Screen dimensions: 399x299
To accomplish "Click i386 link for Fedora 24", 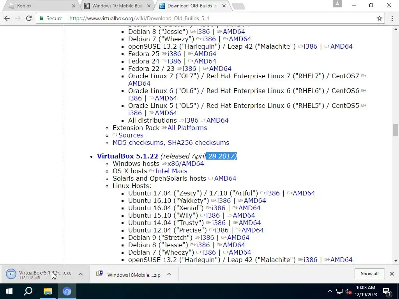I will pyautogui.click(x=174, y=61).
